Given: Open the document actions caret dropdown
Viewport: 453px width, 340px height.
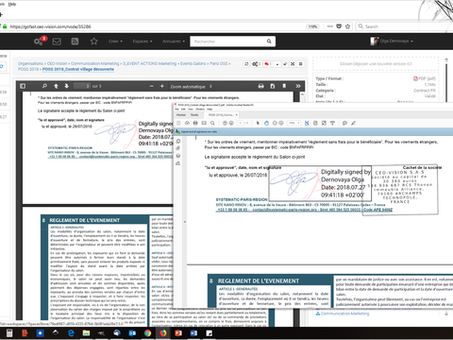Looking at the screenshot, I should coord(277,64).
